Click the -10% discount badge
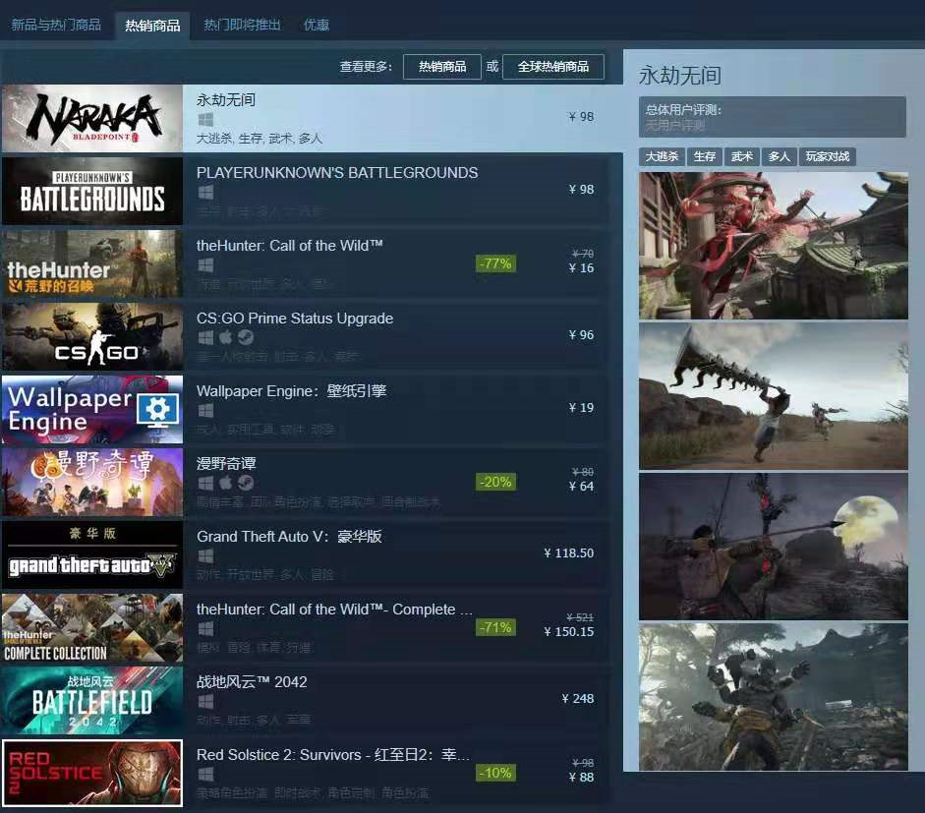The height and width of the screenshot is (813, 925). (495, 773)
